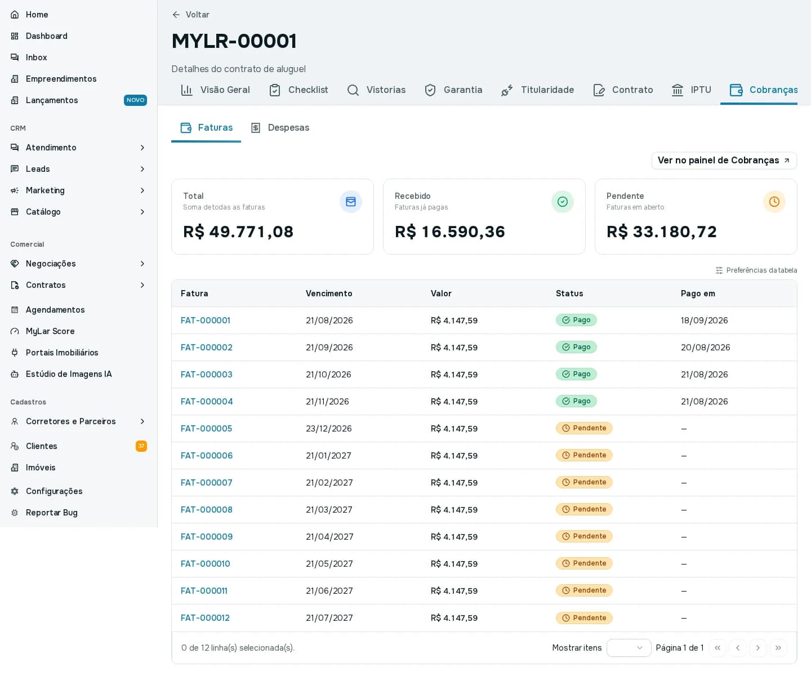Go to the Titularidade tab
Viewport: 811px width, 676px height.
[537, 90]
